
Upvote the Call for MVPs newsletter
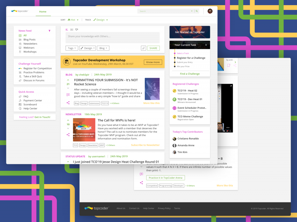(68, 120)
